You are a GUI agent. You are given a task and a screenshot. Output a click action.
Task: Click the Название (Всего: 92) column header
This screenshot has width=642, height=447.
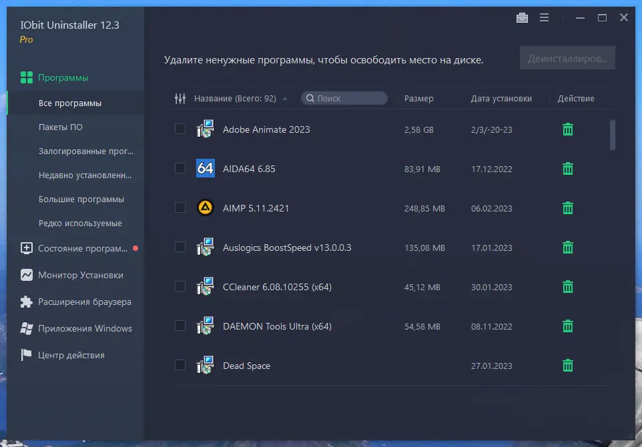(x=235, y=99)
